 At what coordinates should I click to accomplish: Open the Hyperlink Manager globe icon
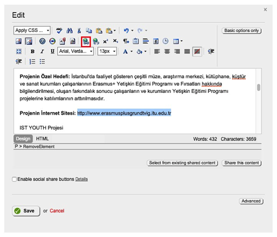pyautogui.click(x=86, y=41)
